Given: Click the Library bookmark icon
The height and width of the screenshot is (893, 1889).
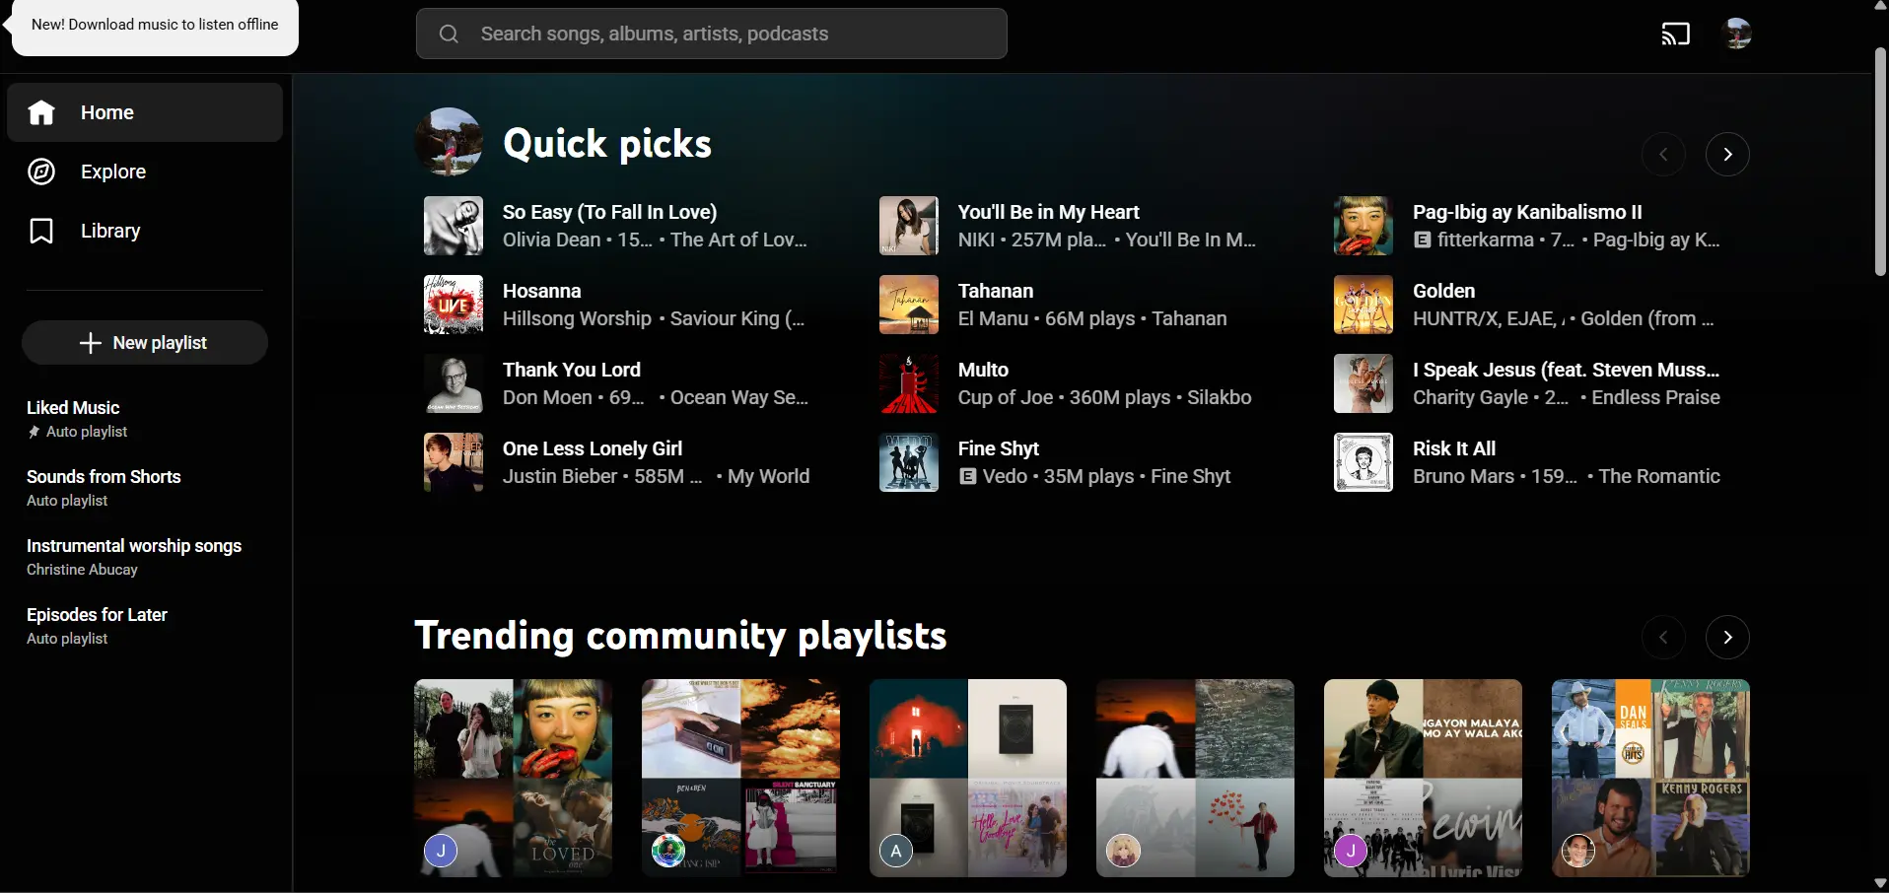Looking at the screenshot, I should click(41, 232).
